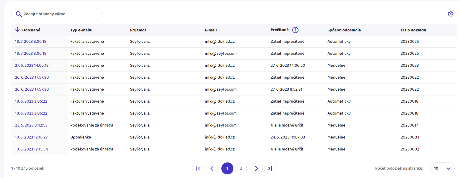
Task: Click the search magnifier icon
Action: (x=19, y=14)
